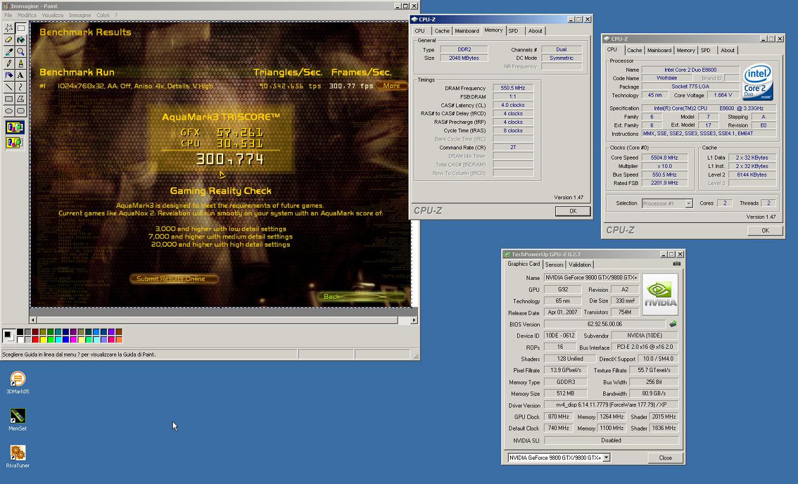Choose transparent selection mode option
The height and width of the screenshot is (484, 798).
click(x=15, y=142)
